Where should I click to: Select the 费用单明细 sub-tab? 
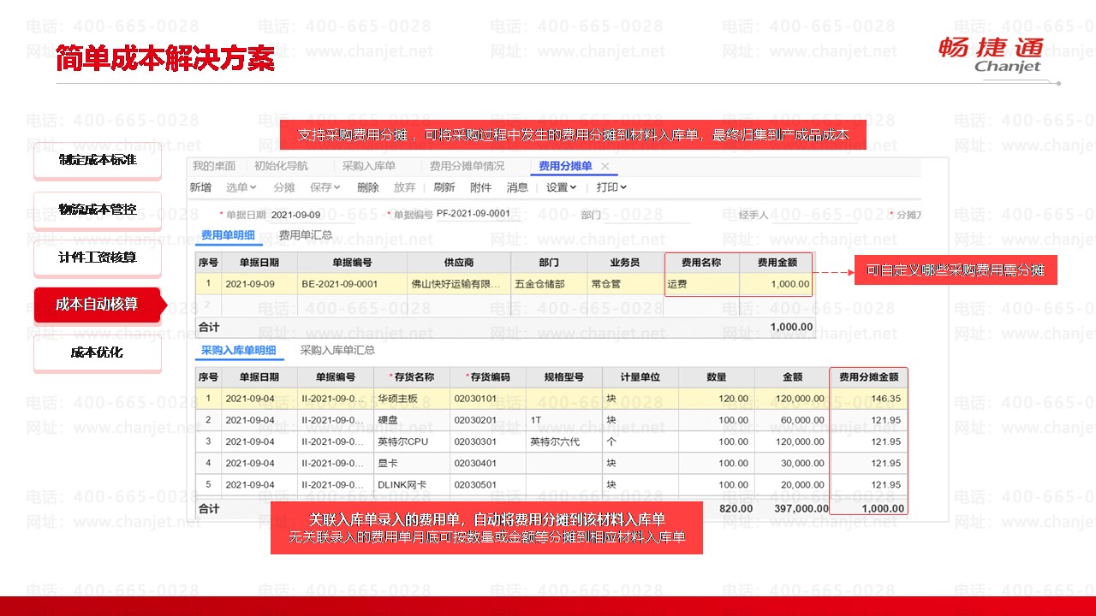(x=228, y=235)
